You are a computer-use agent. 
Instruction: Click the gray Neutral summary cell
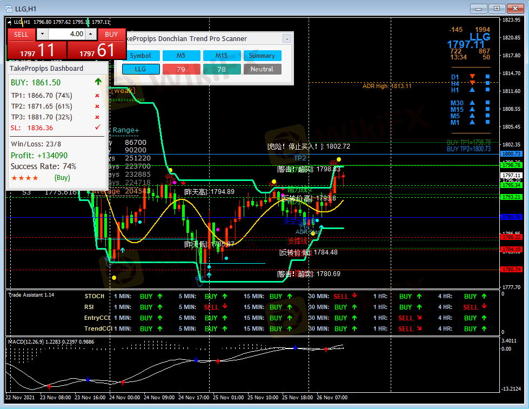[262, 69]
